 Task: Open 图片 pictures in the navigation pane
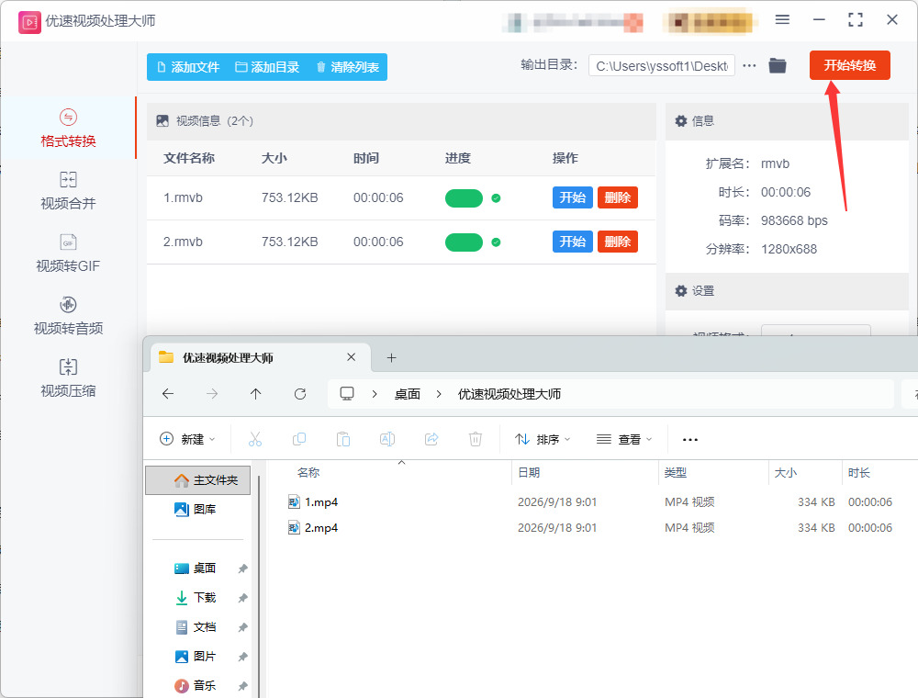coord(196,657)
